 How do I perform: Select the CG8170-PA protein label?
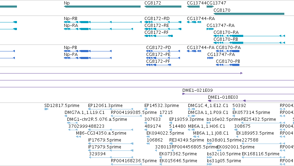click(228, 48)
